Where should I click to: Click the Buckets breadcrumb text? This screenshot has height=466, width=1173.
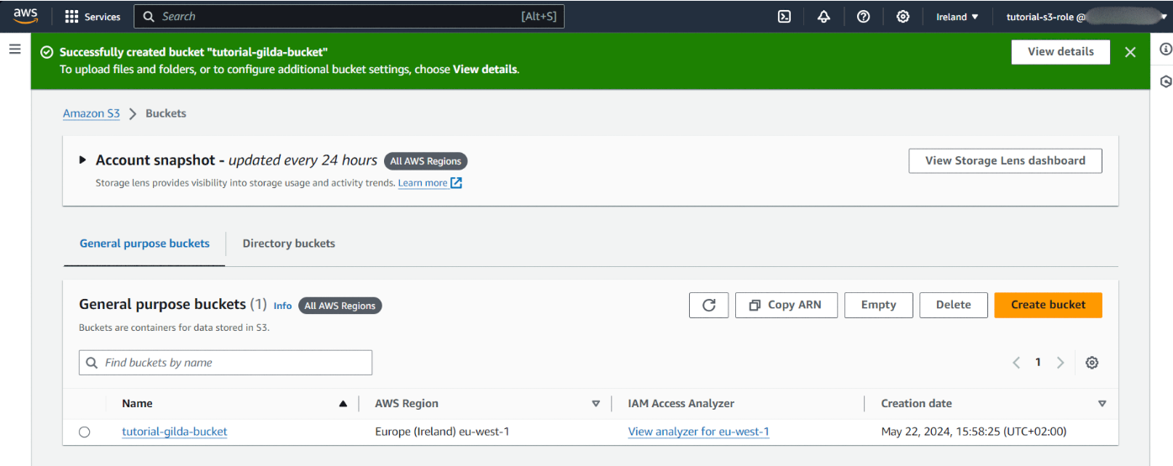[x=166, y=113]
